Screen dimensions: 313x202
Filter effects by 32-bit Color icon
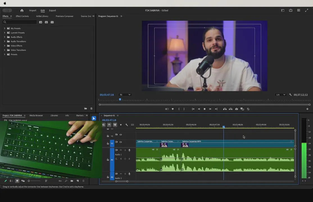coord(46,22)
